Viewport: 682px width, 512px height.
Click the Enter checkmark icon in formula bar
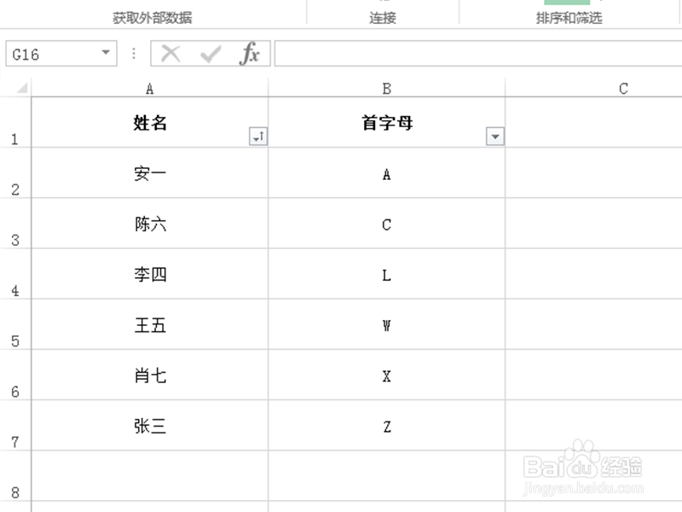click(209, 53)
